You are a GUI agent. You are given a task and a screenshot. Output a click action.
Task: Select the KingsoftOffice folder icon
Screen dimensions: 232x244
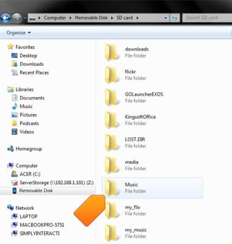[x=112, y=120]
